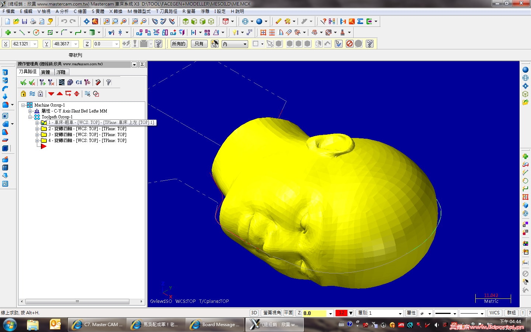This screenshot has height=332, width=531.
Task: Save the file with the floppy disk icon
Action: coord(24,21)
